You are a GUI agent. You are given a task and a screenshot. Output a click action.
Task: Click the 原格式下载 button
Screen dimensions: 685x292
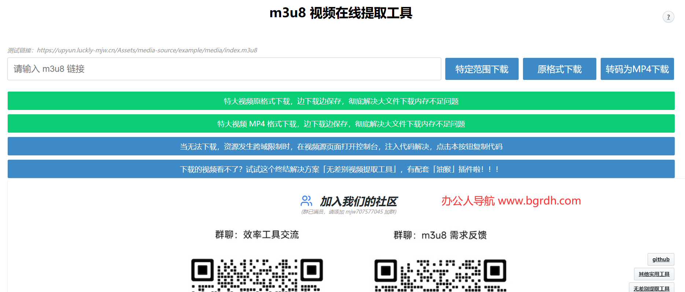[x=559, y=69]
